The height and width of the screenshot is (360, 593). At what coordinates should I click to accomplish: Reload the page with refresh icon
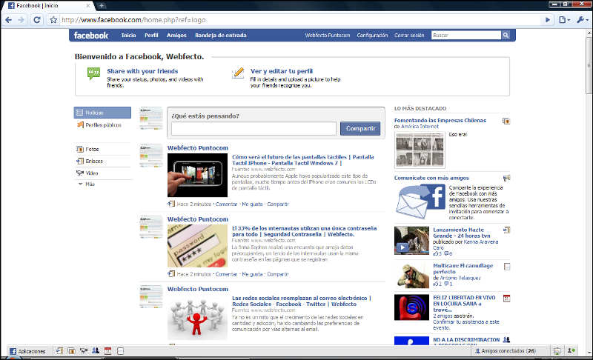click(36, 20)
